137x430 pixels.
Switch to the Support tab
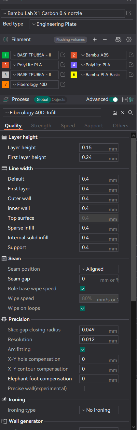(x=94, y=126)
